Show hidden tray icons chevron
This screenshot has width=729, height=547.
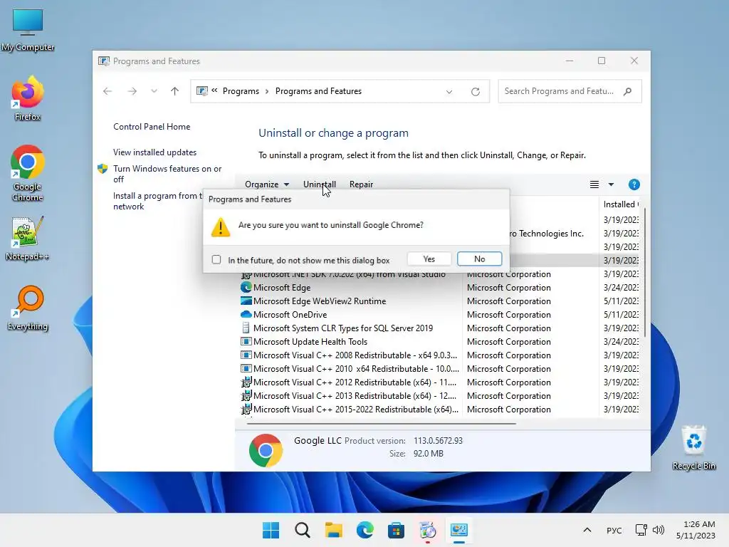[x=587, y=530]
